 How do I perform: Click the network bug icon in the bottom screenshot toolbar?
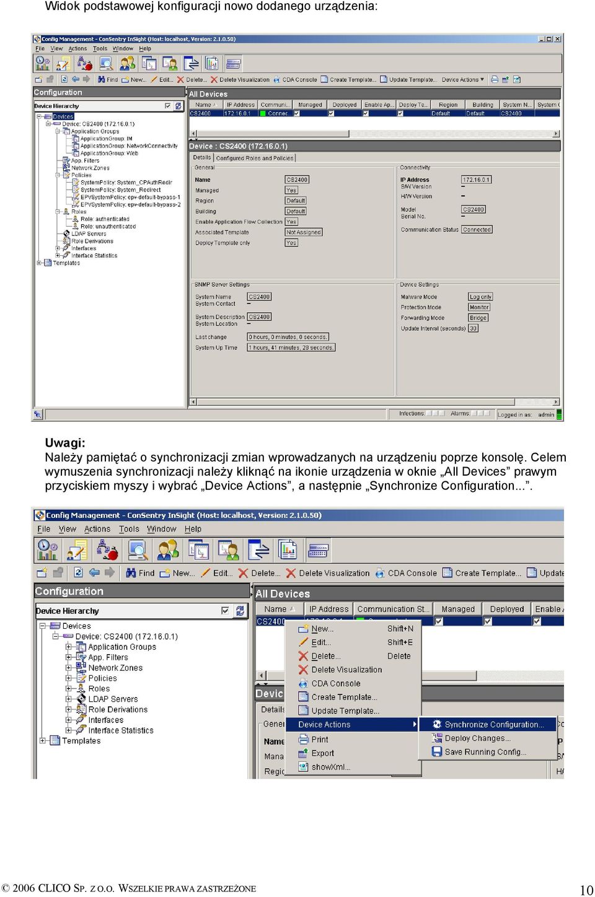(107, 549)
